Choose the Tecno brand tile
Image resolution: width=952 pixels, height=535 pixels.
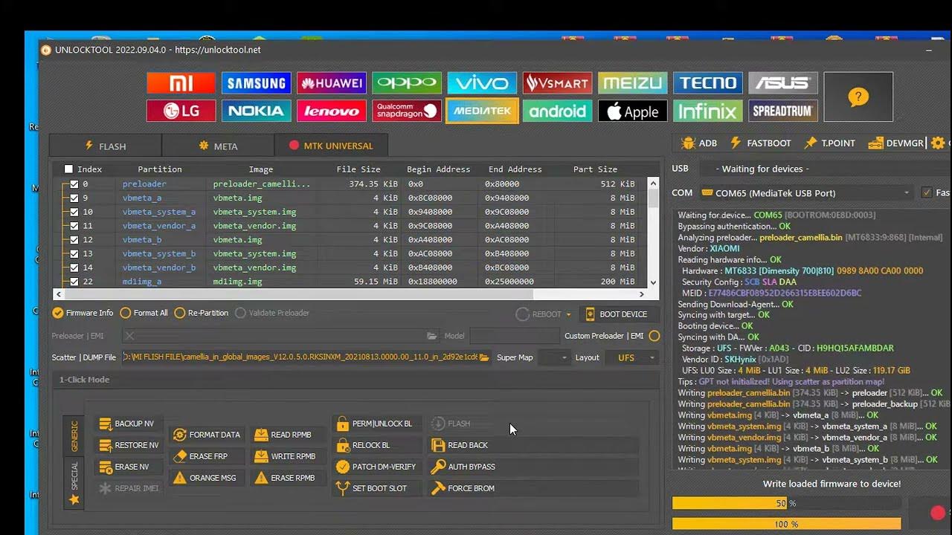tap(707, 82)
